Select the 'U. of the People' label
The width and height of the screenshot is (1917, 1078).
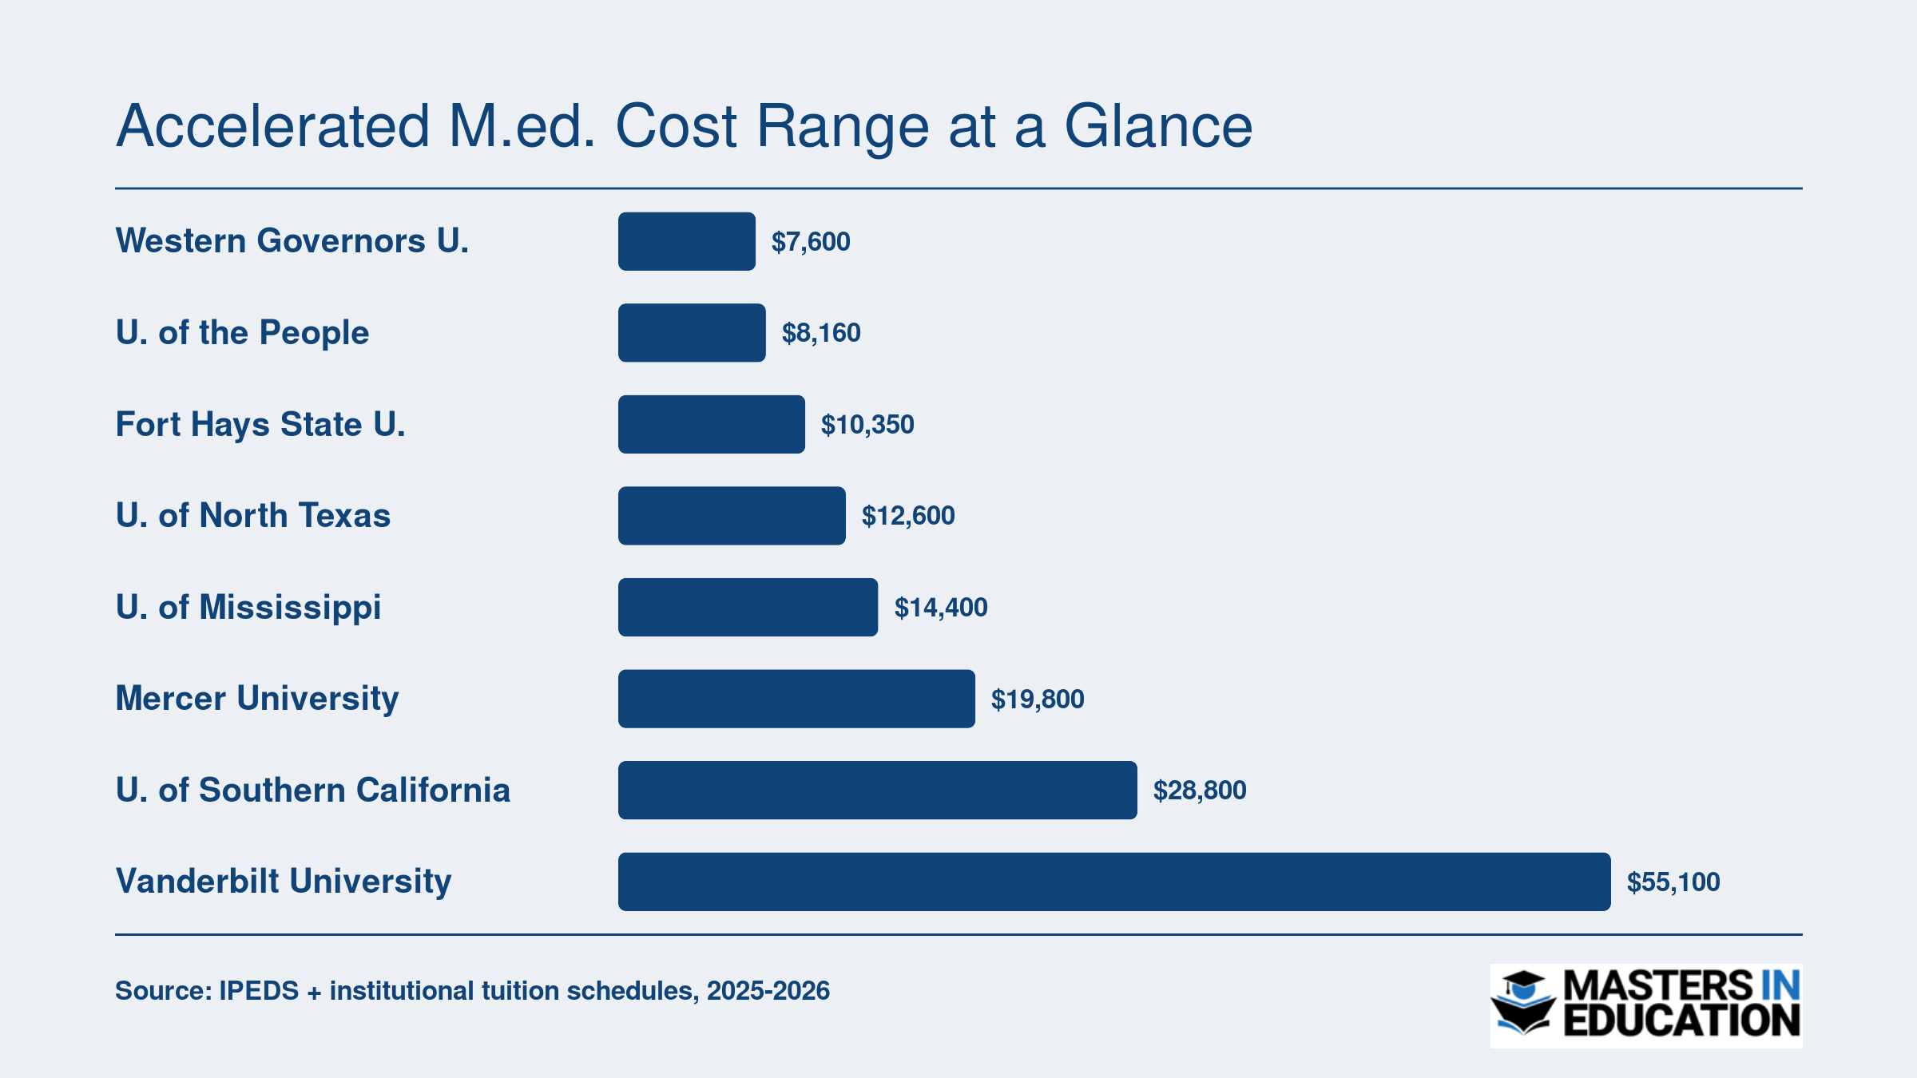[x=242, y=333]
